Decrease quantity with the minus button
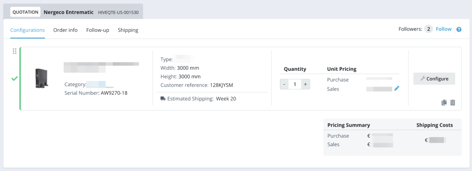Viewport: 472px width, 171px height. point(284,84)
